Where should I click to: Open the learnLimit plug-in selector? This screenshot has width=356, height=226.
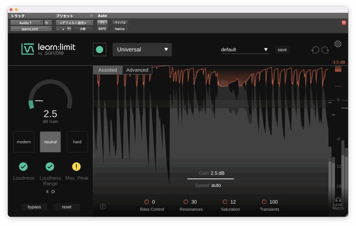[x=31, y=29]
